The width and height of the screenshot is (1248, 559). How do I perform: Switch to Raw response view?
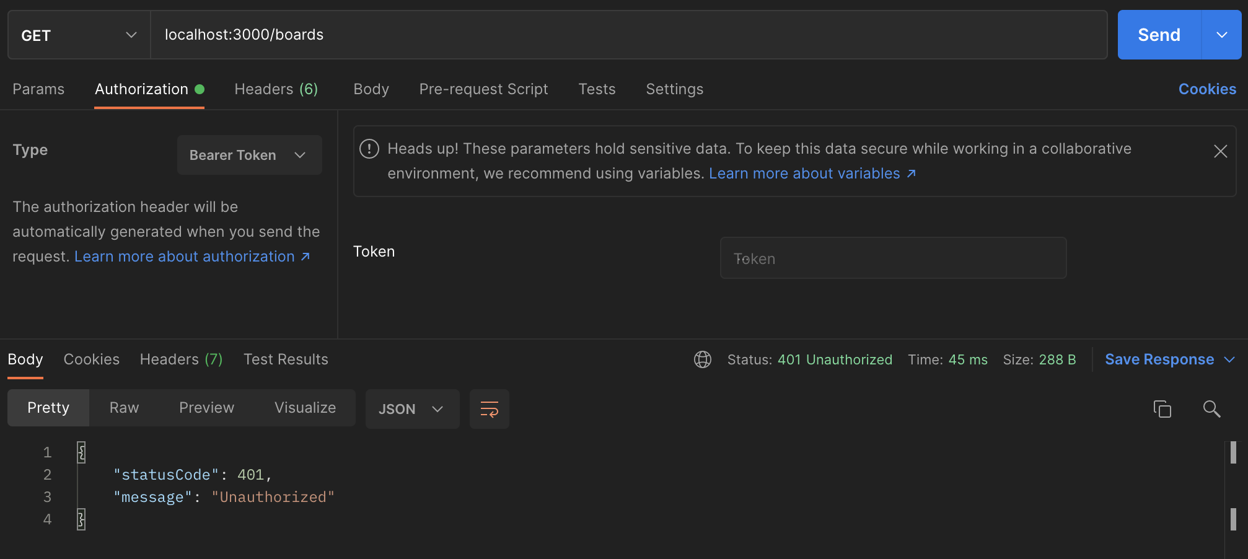(124, 408)
